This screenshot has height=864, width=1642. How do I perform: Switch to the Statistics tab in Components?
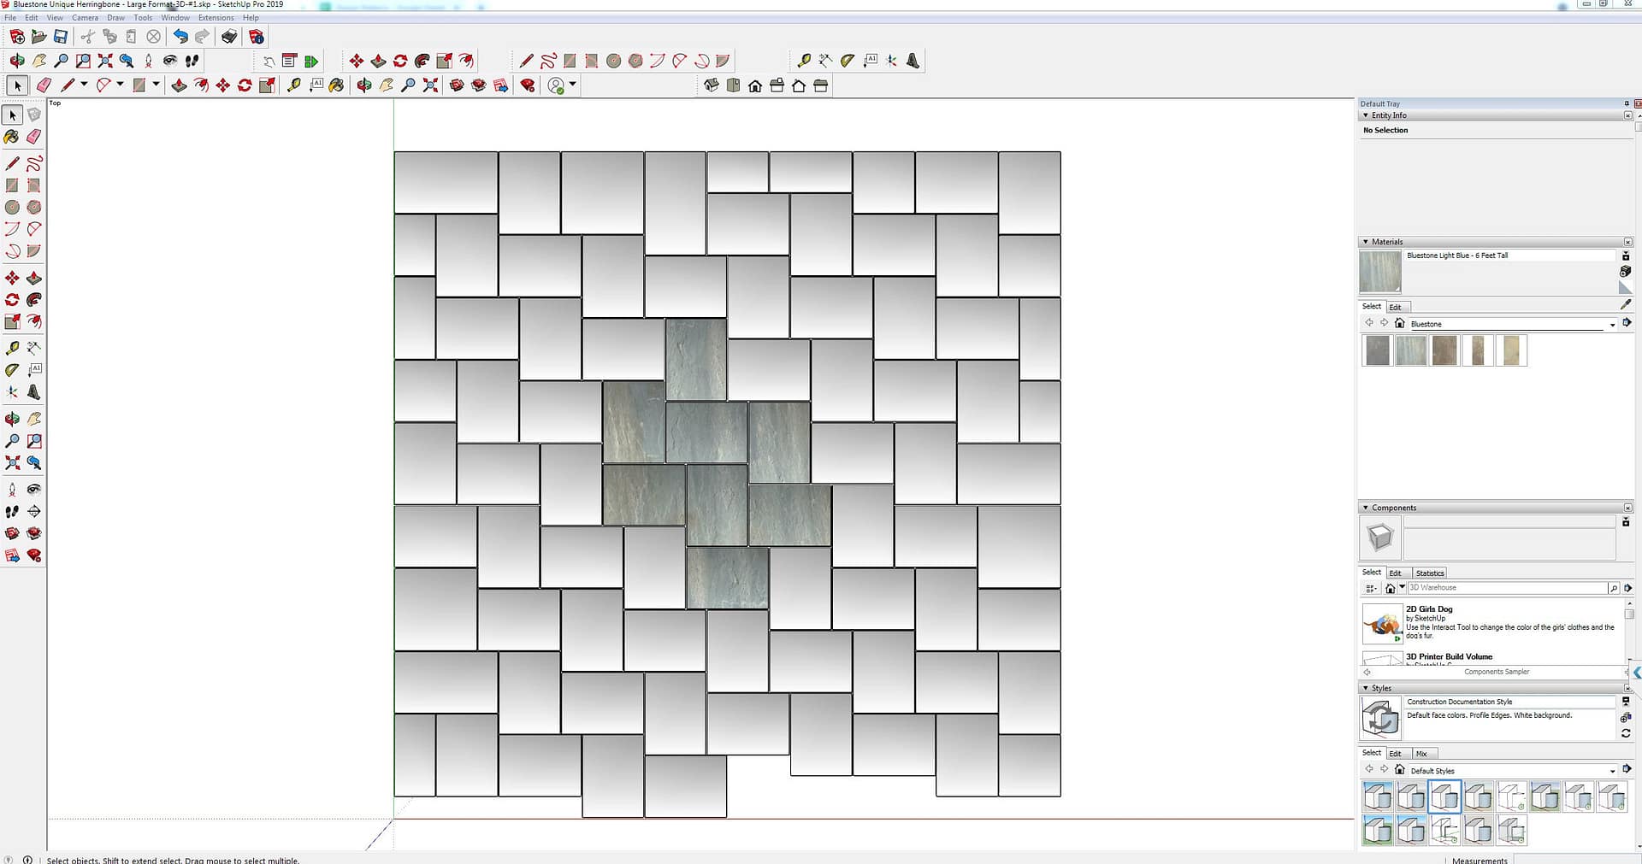coord(1429,573)
